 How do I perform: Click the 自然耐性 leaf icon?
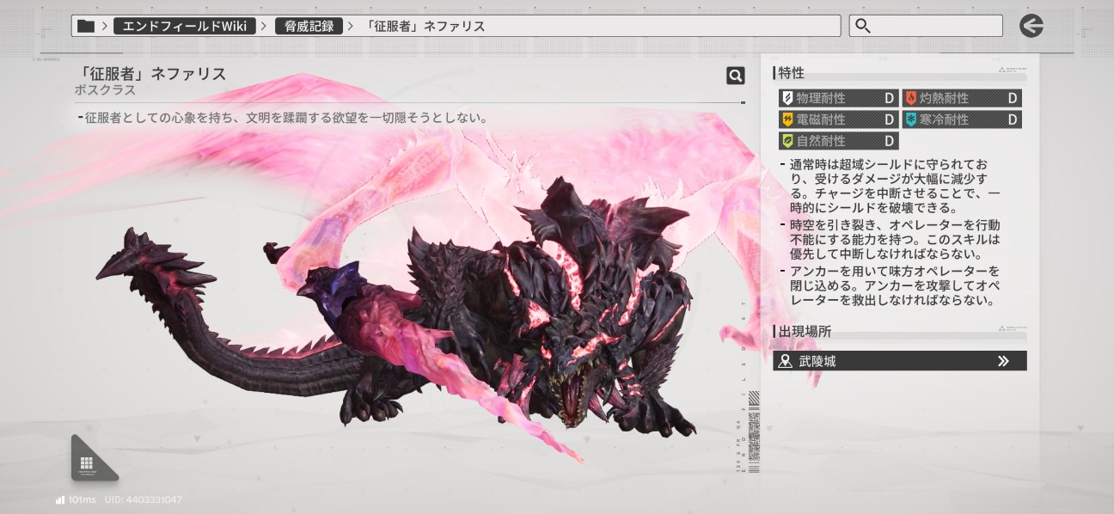787,141
